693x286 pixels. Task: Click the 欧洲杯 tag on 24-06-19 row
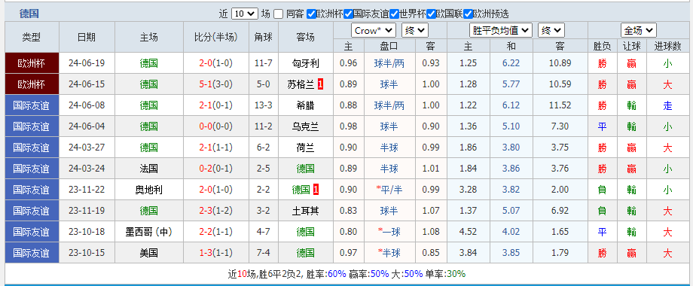point(32,63)
